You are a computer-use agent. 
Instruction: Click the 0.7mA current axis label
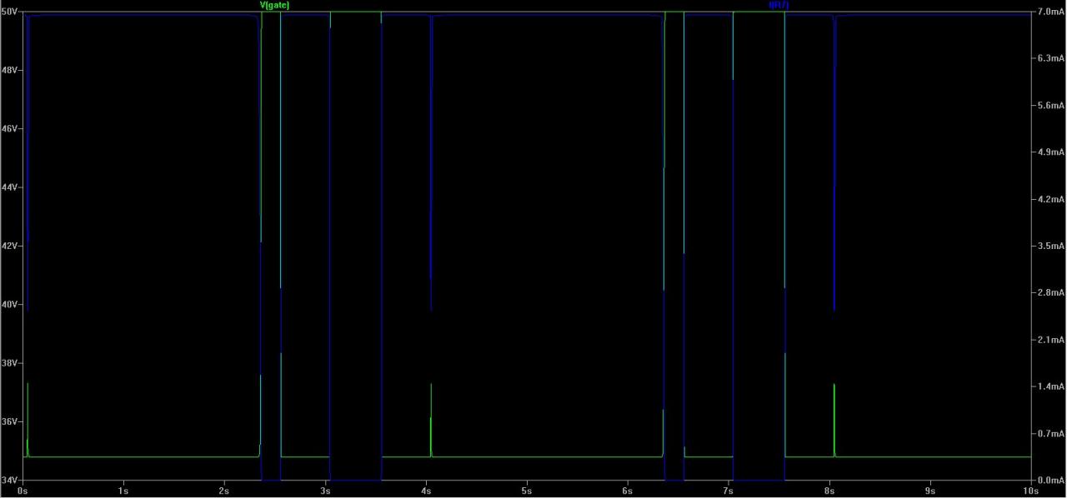pyautogui.click(x=1051, y=434)
